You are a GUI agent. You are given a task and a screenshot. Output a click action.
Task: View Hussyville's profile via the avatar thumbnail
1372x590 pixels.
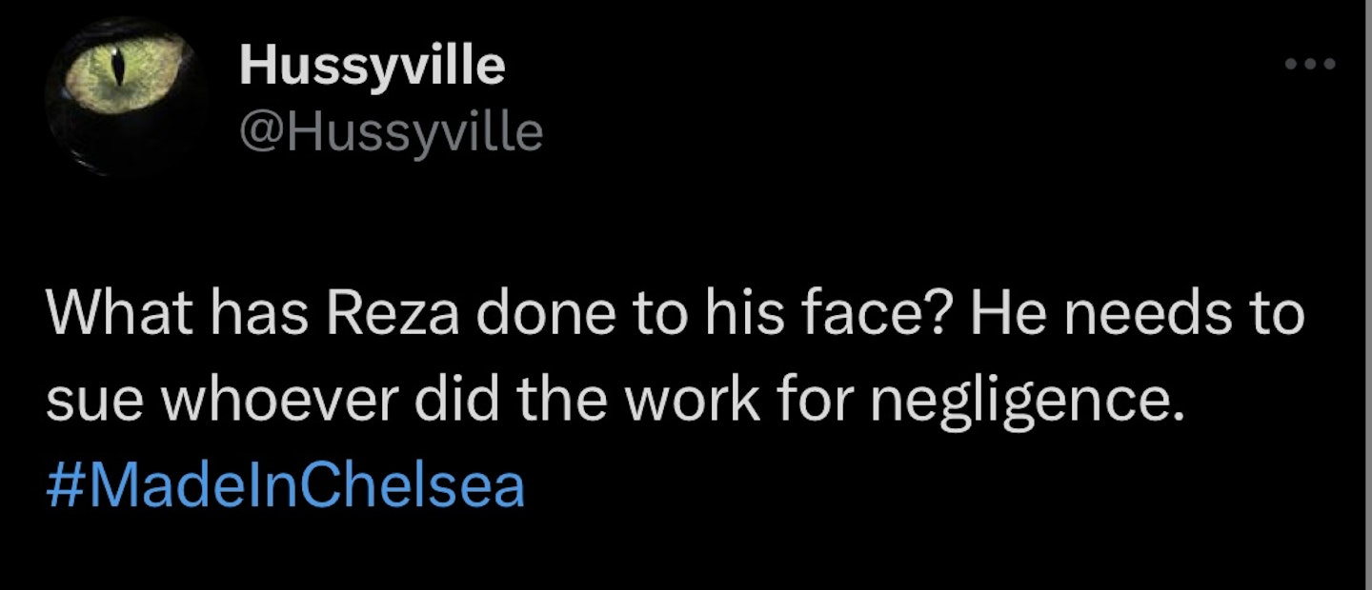[129, 95]
